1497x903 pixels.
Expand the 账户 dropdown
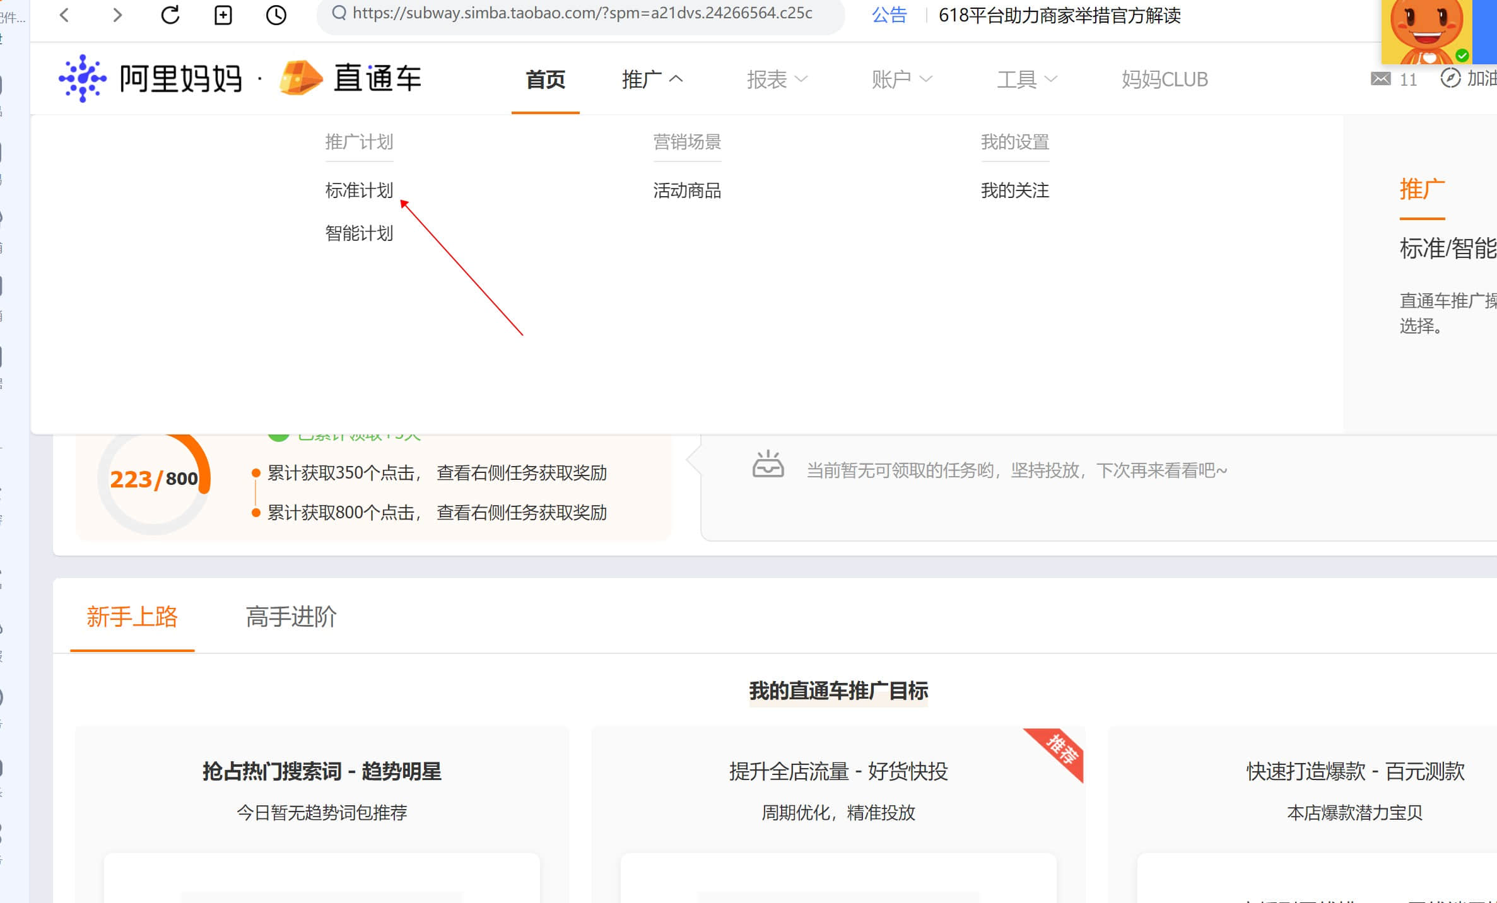pyautogui.click(x=901, y=79)
